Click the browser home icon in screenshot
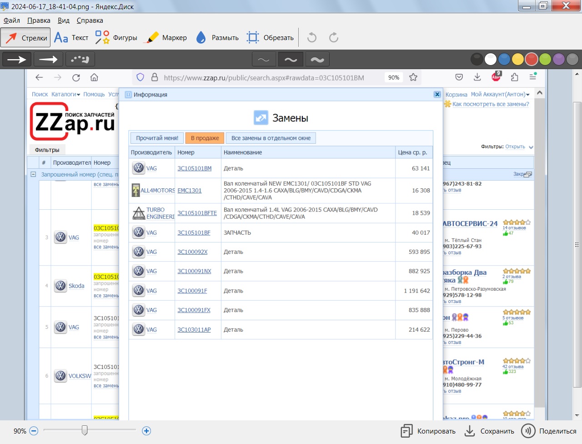 (x=94, y=77)
